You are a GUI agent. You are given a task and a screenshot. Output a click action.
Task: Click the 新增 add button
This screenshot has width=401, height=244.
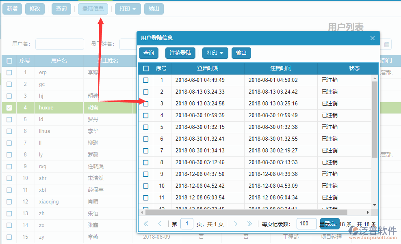click(12, 9)
